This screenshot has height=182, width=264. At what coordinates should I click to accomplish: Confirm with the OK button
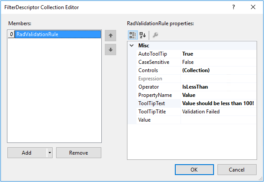[194, 169]
